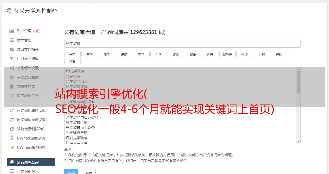
Task: Select the 力学 keyword tag
Action: (x=159, y=54)
